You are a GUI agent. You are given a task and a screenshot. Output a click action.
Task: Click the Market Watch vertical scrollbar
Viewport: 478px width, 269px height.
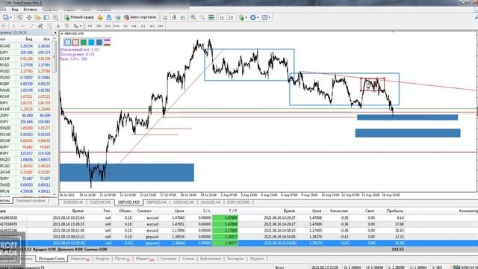click(55, 116)
